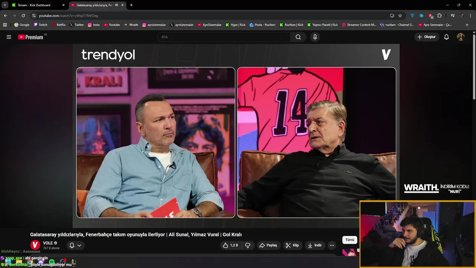This screenshot has width=476, height=268.
Task: Bookmark this page with star icon
Action: coord(400,16)
